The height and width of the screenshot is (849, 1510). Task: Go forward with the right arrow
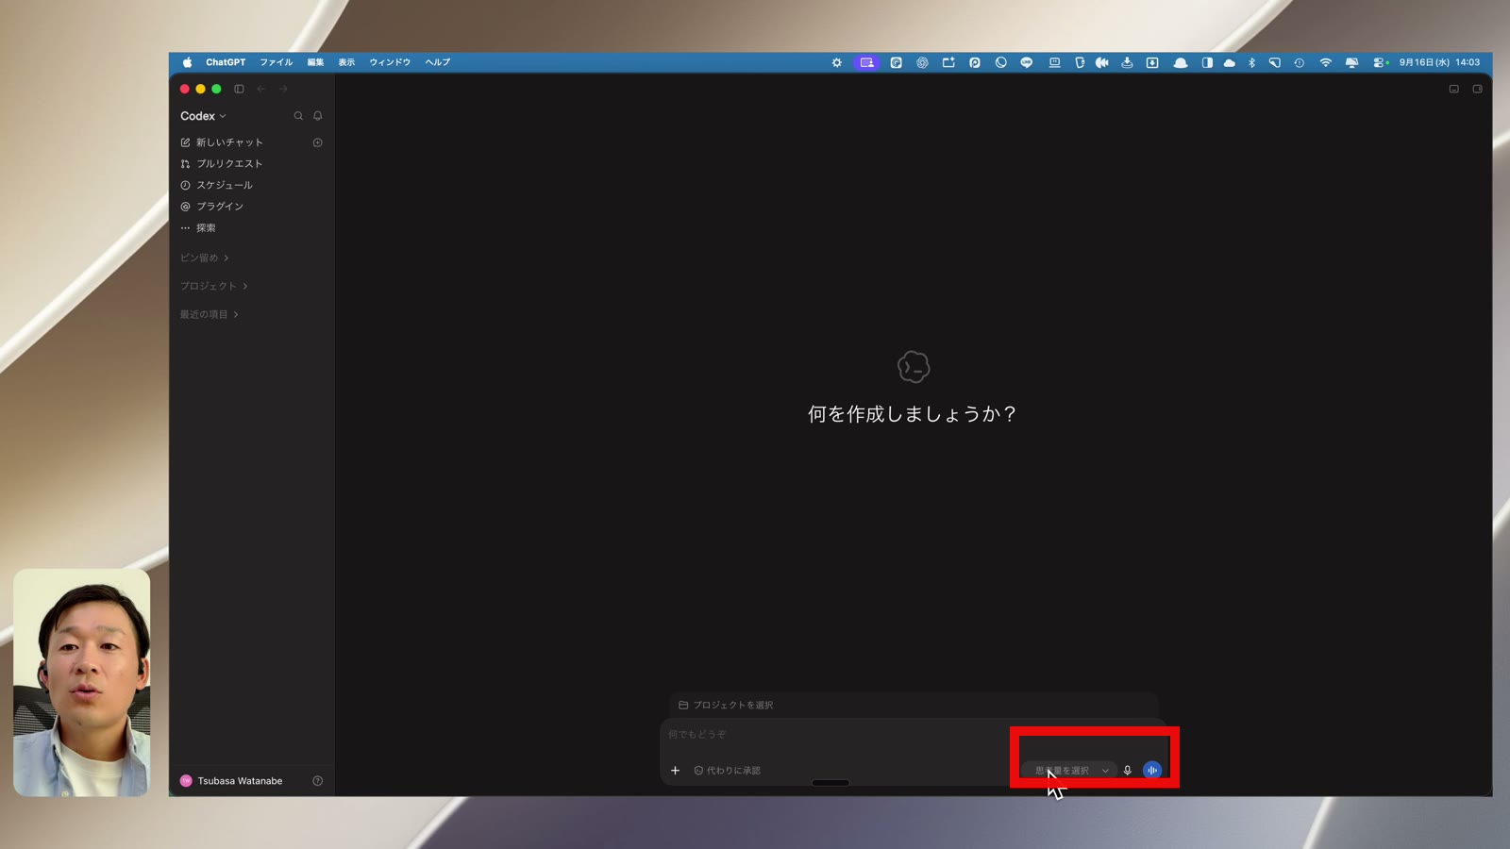[x=283, y=89]
